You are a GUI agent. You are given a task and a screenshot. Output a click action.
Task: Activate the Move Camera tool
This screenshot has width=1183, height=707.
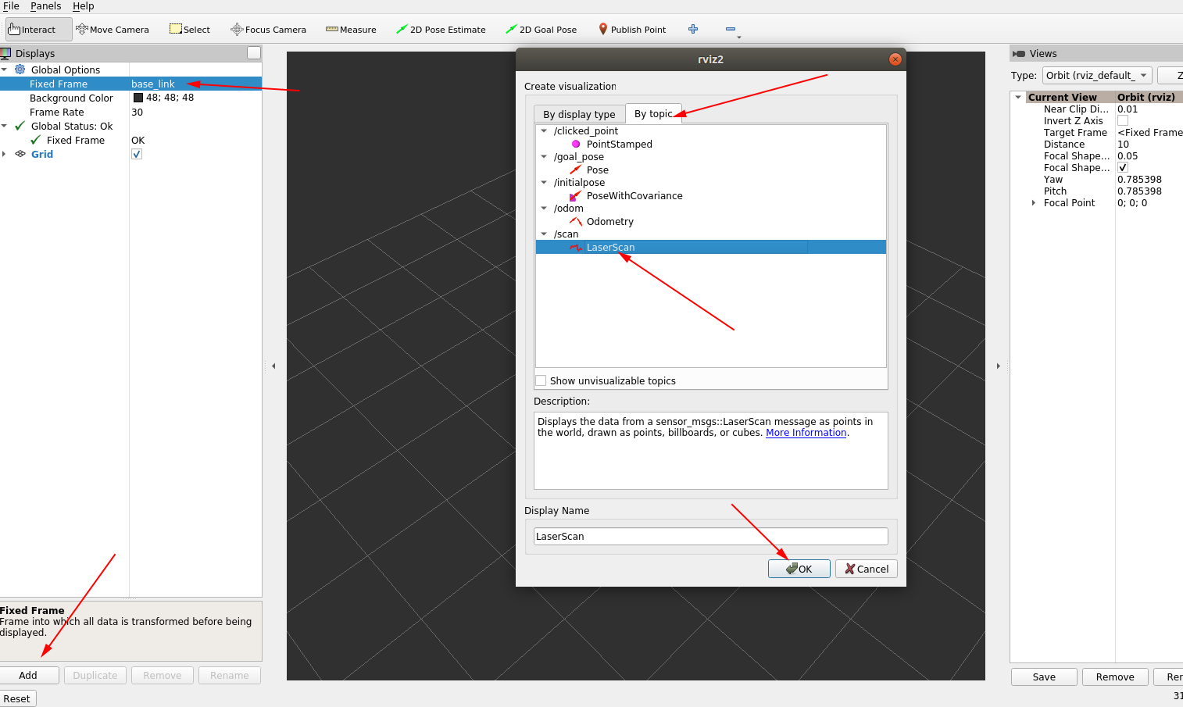(113, 29)
